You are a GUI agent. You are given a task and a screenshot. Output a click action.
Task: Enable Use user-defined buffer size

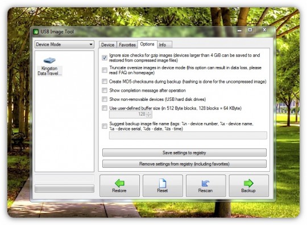pos(105,108)
